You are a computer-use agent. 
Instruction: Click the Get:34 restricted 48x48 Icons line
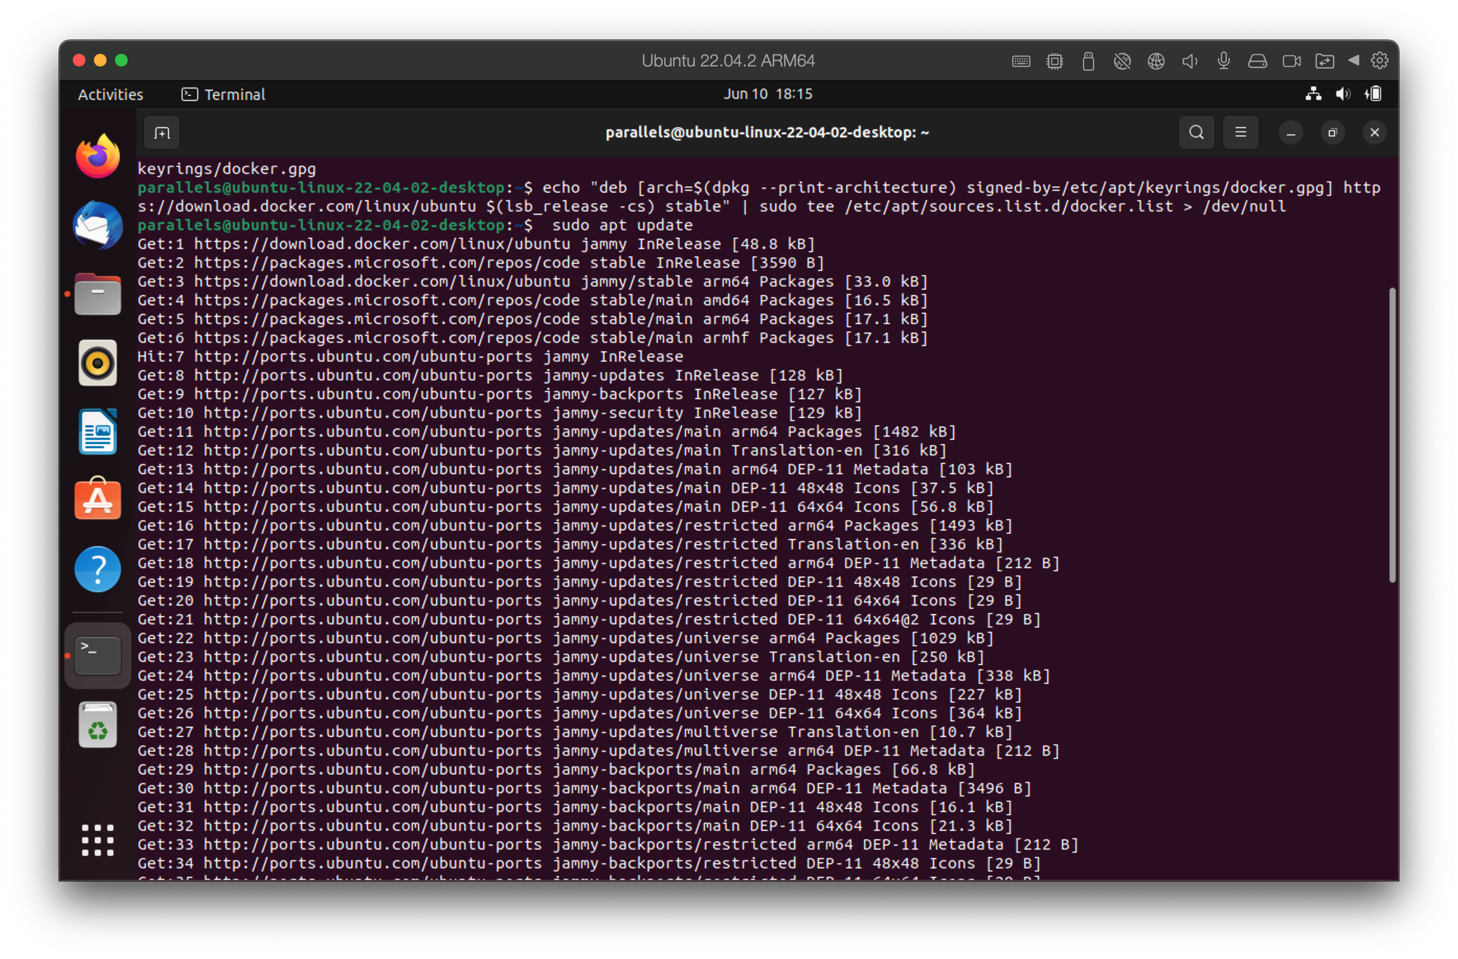pyautogui.click(x=589, y=864)
